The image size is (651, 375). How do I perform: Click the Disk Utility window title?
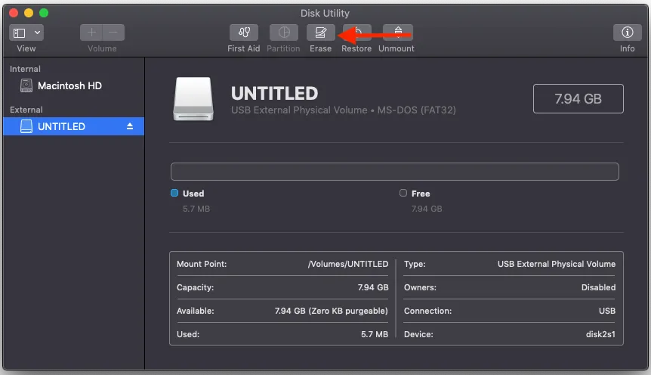coord(325,14)
